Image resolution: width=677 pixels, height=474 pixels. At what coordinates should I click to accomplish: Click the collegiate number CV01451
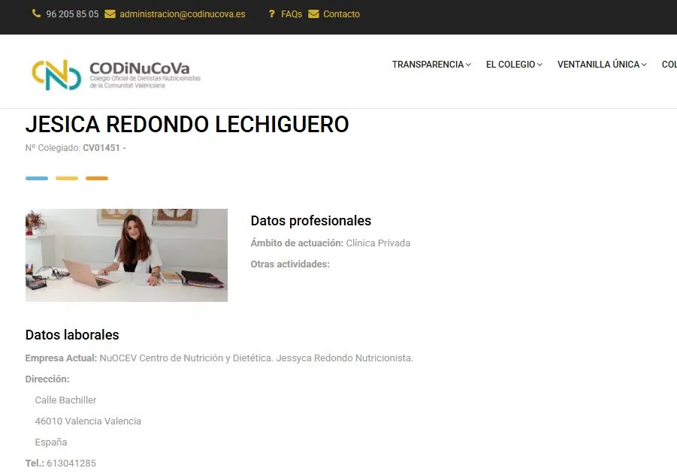click(x=101, y=148)
